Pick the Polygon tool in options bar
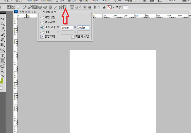Screen dimensions: 191x133 tap(50, 7)
